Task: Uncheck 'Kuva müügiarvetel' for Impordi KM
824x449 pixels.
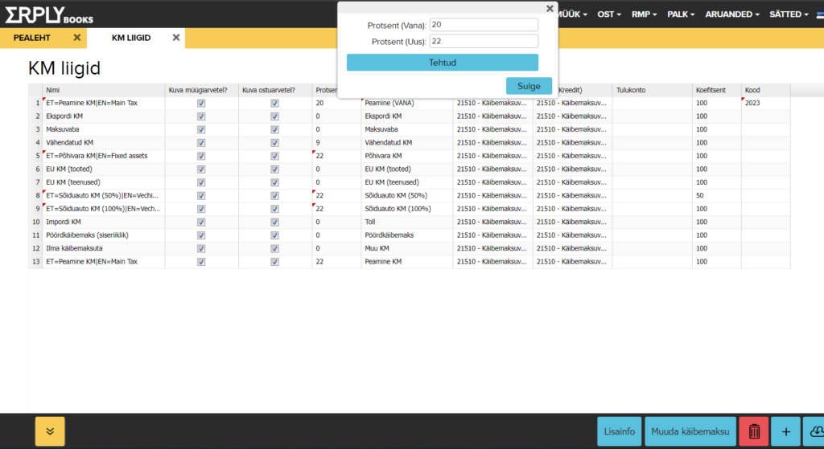Action: pos(201,222)
